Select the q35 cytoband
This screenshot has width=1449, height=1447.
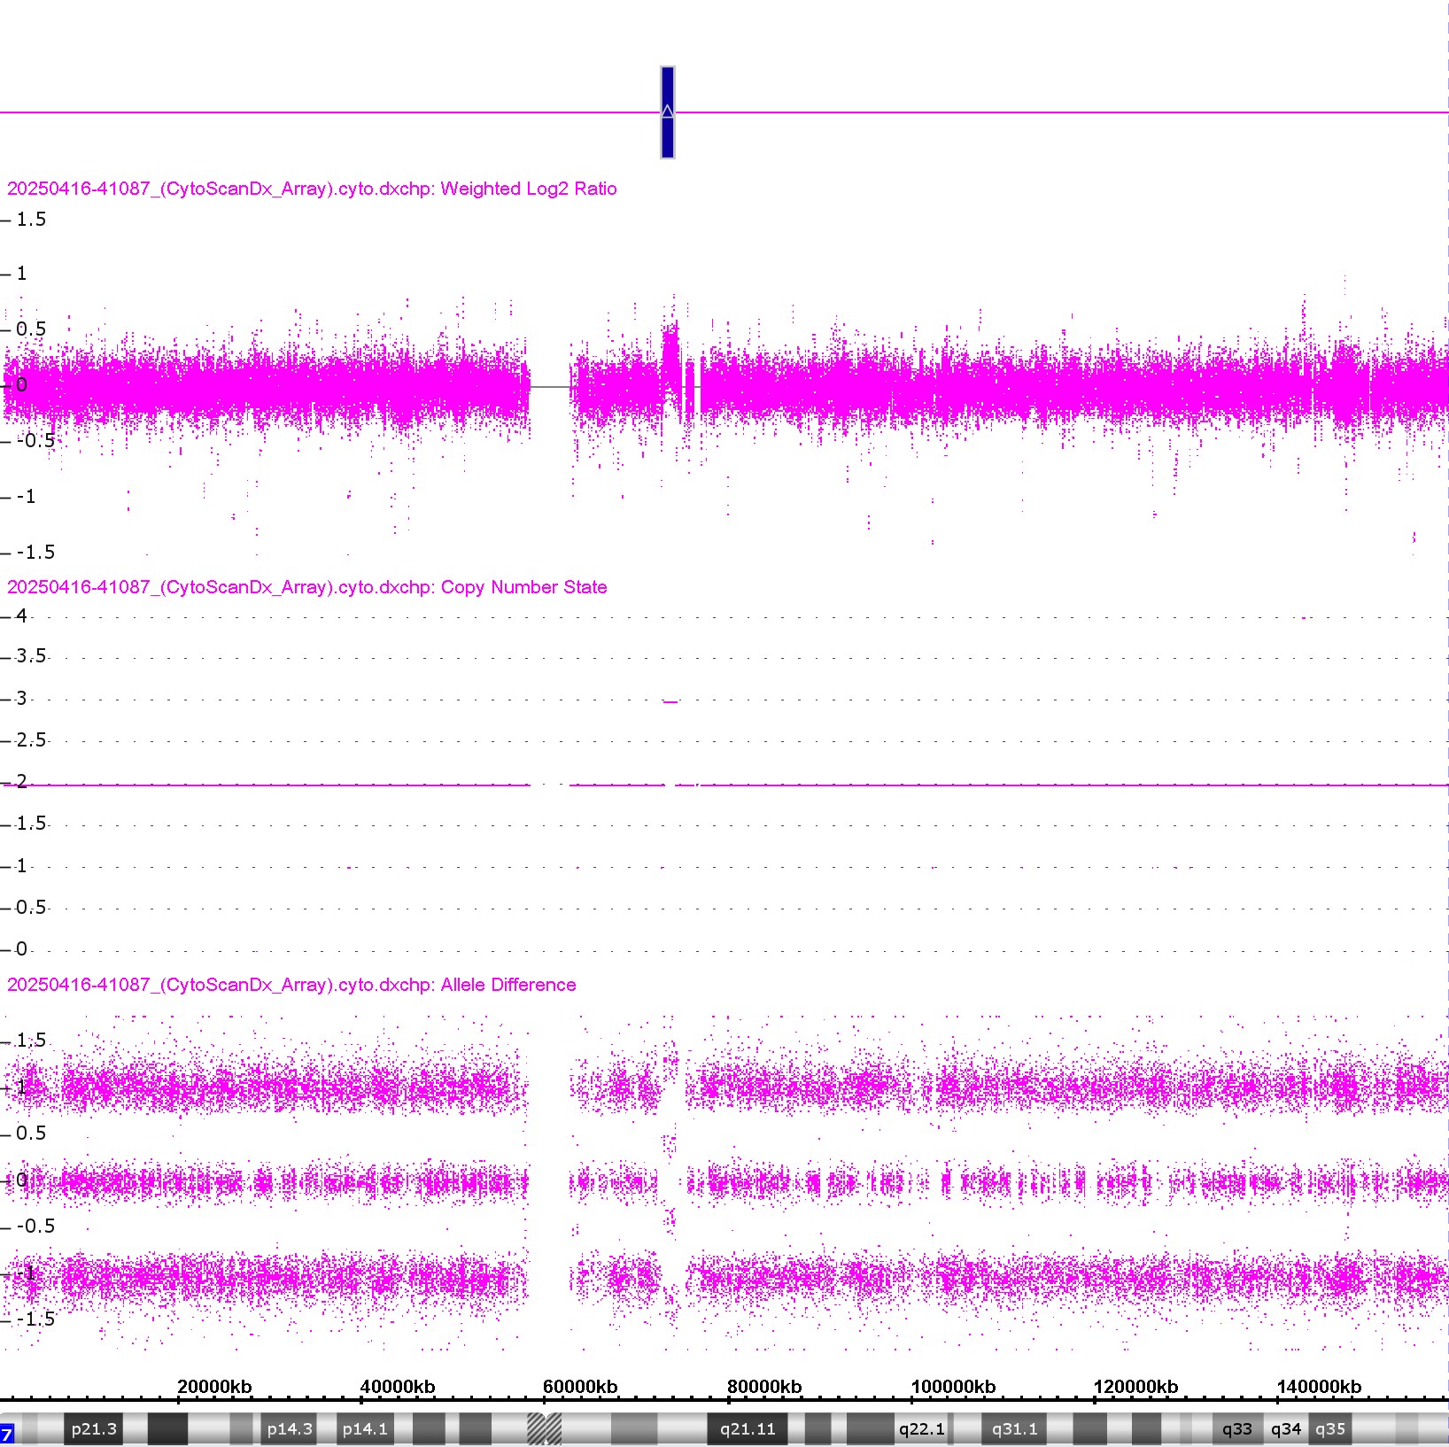[x=1330, y=1428]
